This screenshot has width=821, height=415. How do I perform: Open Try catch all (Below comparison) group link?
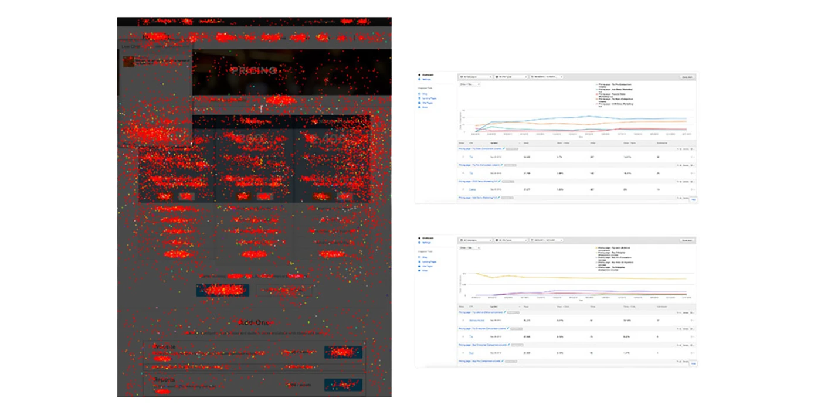(x=480, y=312)
